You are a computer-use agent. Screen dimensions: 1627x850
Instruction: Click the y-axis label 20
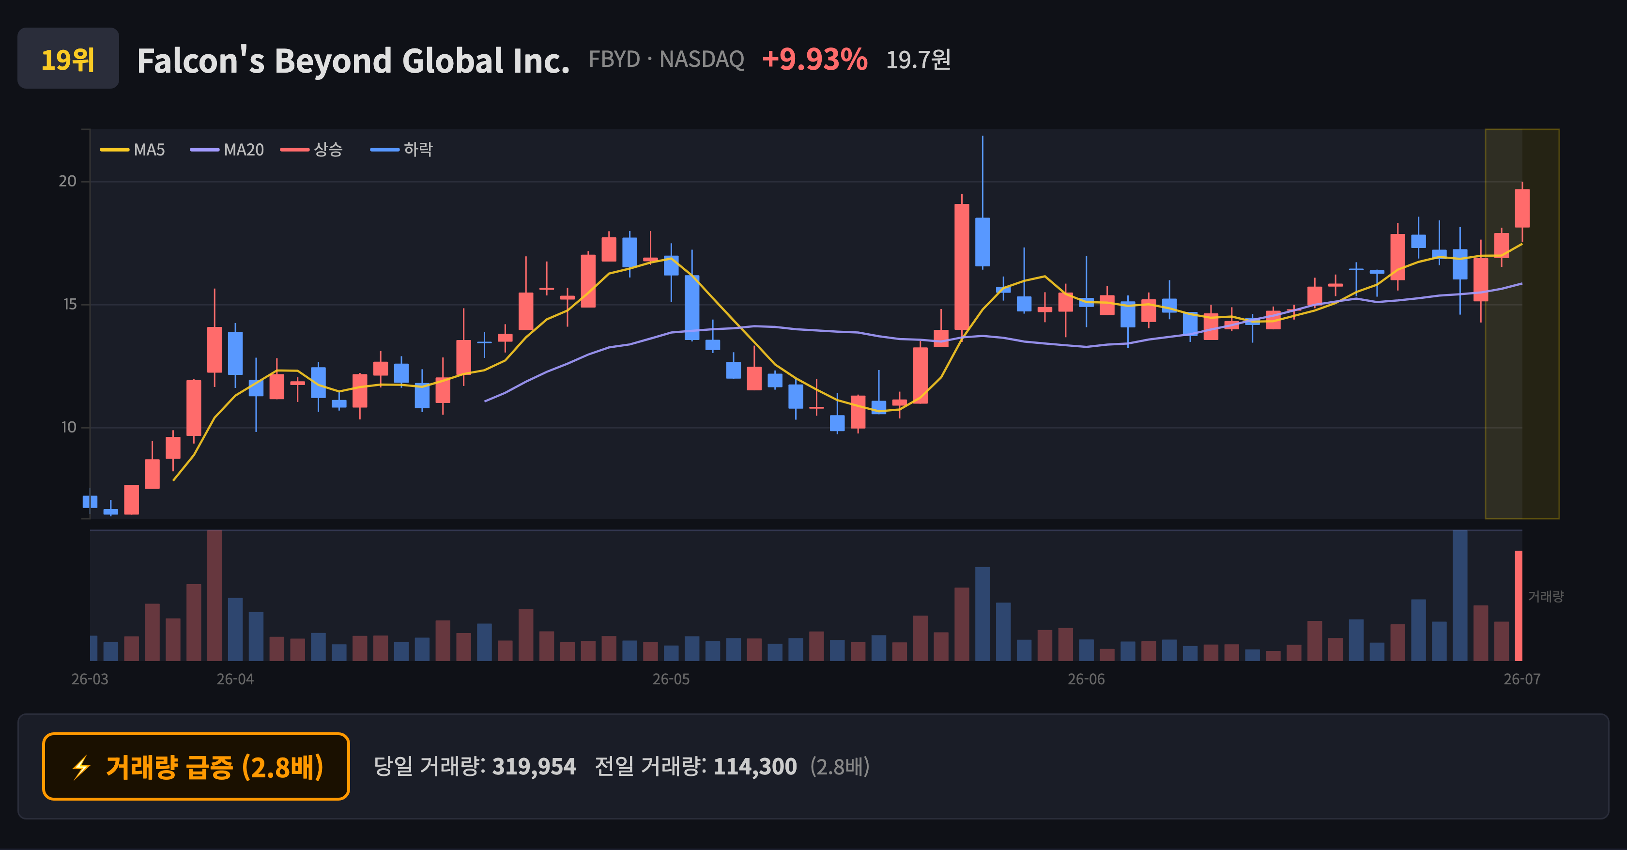point(68,181)
